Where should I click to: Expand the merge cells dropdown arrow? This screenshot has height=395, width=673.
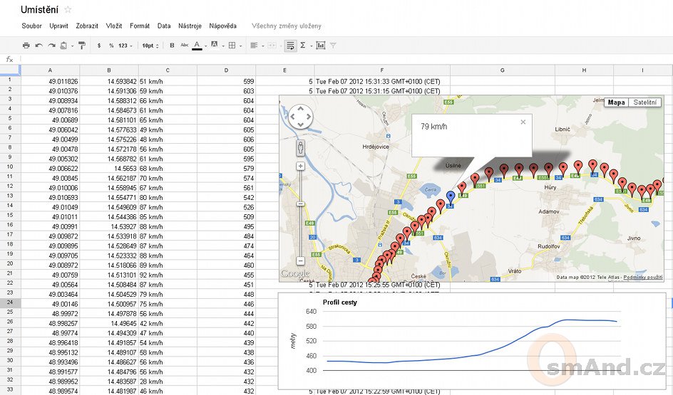coord(280,46)
